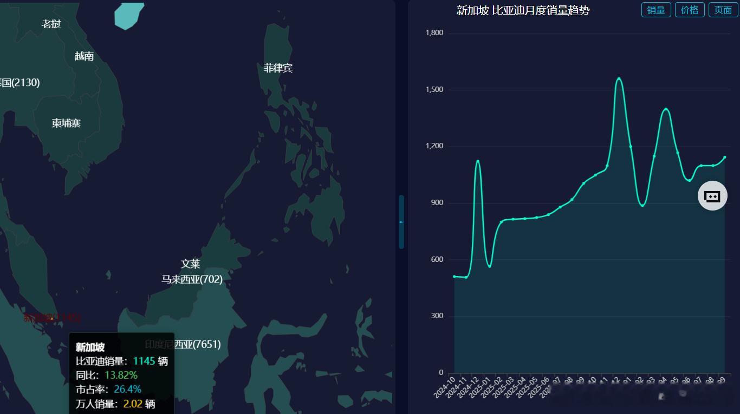Click the 26.4% market share value
Image resolution: width=740 pixels, height=414 pixels.
[x=128, y=389]
